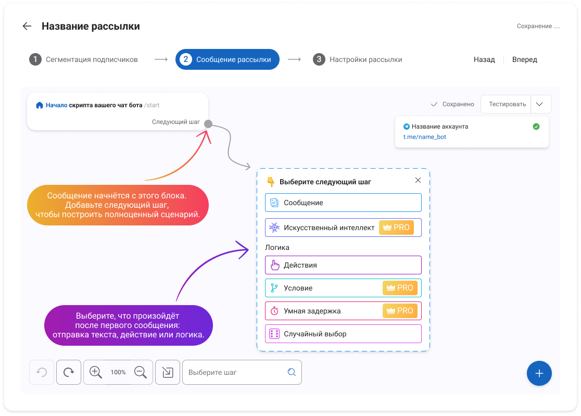581x416 pixels.
Task: Click the home icon in the Начало block
Action: click(39, 105)
